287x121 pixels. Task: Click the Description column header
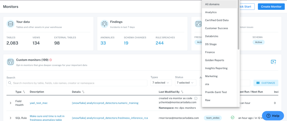click(x=37, y=92)
